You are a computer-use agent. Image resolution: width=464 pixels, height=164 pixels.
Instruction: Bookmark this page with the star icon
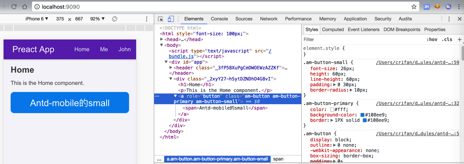pyautogui.click(x=414, y=7)
